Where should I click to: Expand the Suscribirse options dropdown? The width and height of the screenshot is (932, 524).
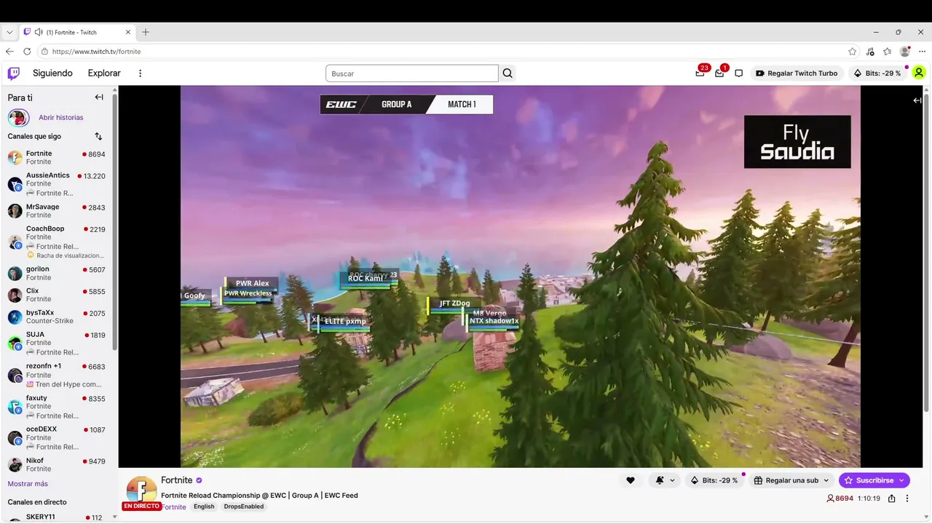[901, 480]
